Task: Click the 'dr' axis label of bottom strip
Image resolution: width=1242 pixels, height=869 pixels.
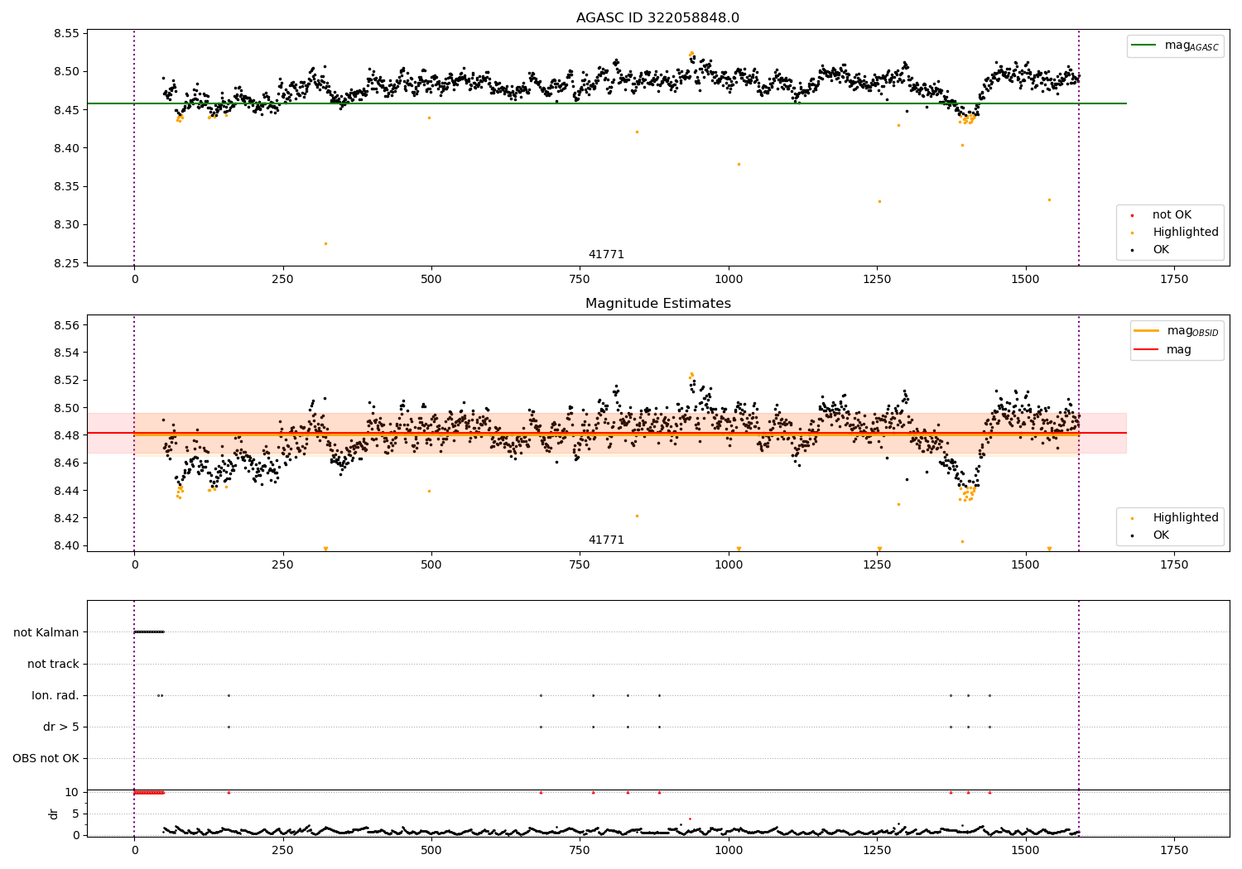Action: point(54,814)
